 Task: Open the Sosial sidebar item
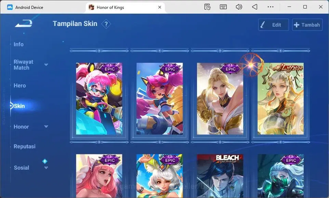[22, 168]
